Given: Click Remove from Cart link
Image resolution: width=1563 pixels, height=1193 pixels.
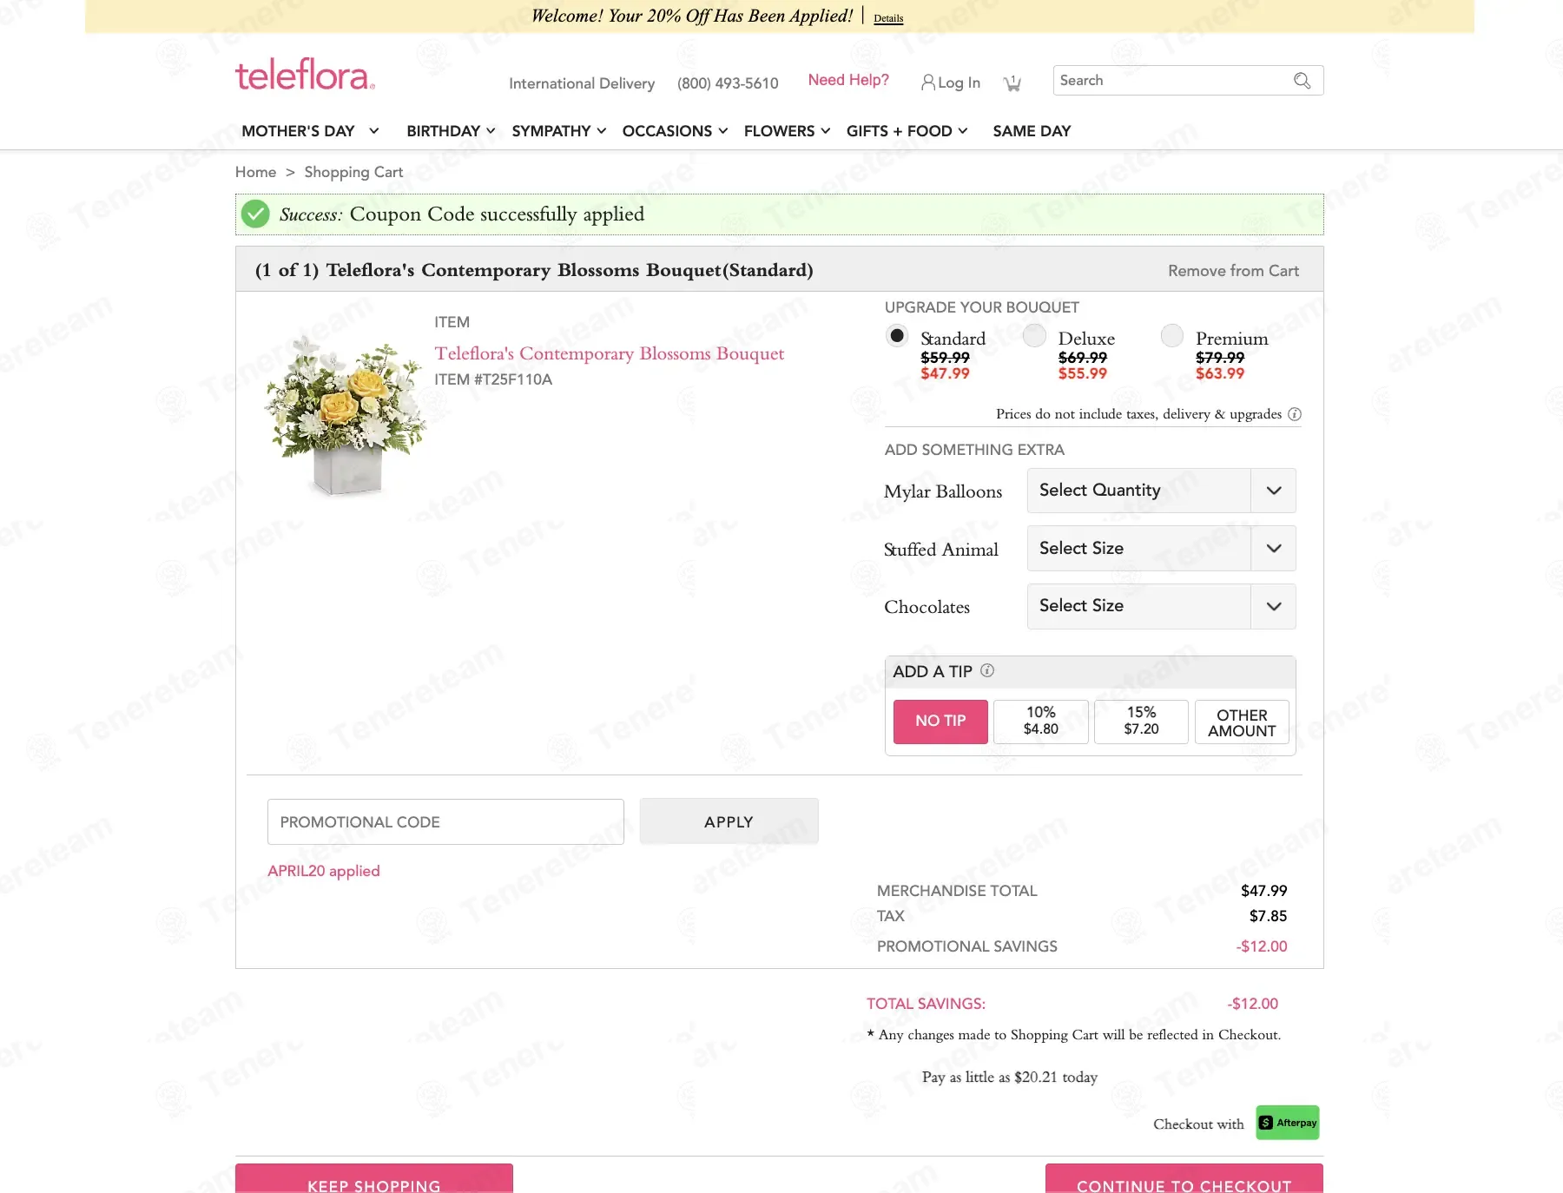Looking at the screenshot, I should (1233, 271).
